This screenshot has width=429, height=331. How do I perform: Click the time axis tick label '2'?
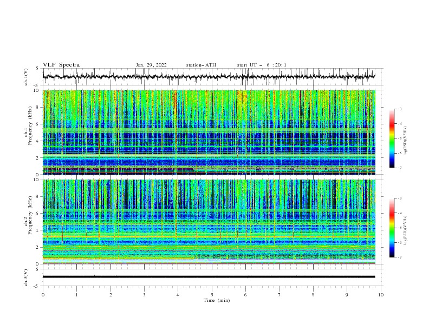[x=110, y=295]
